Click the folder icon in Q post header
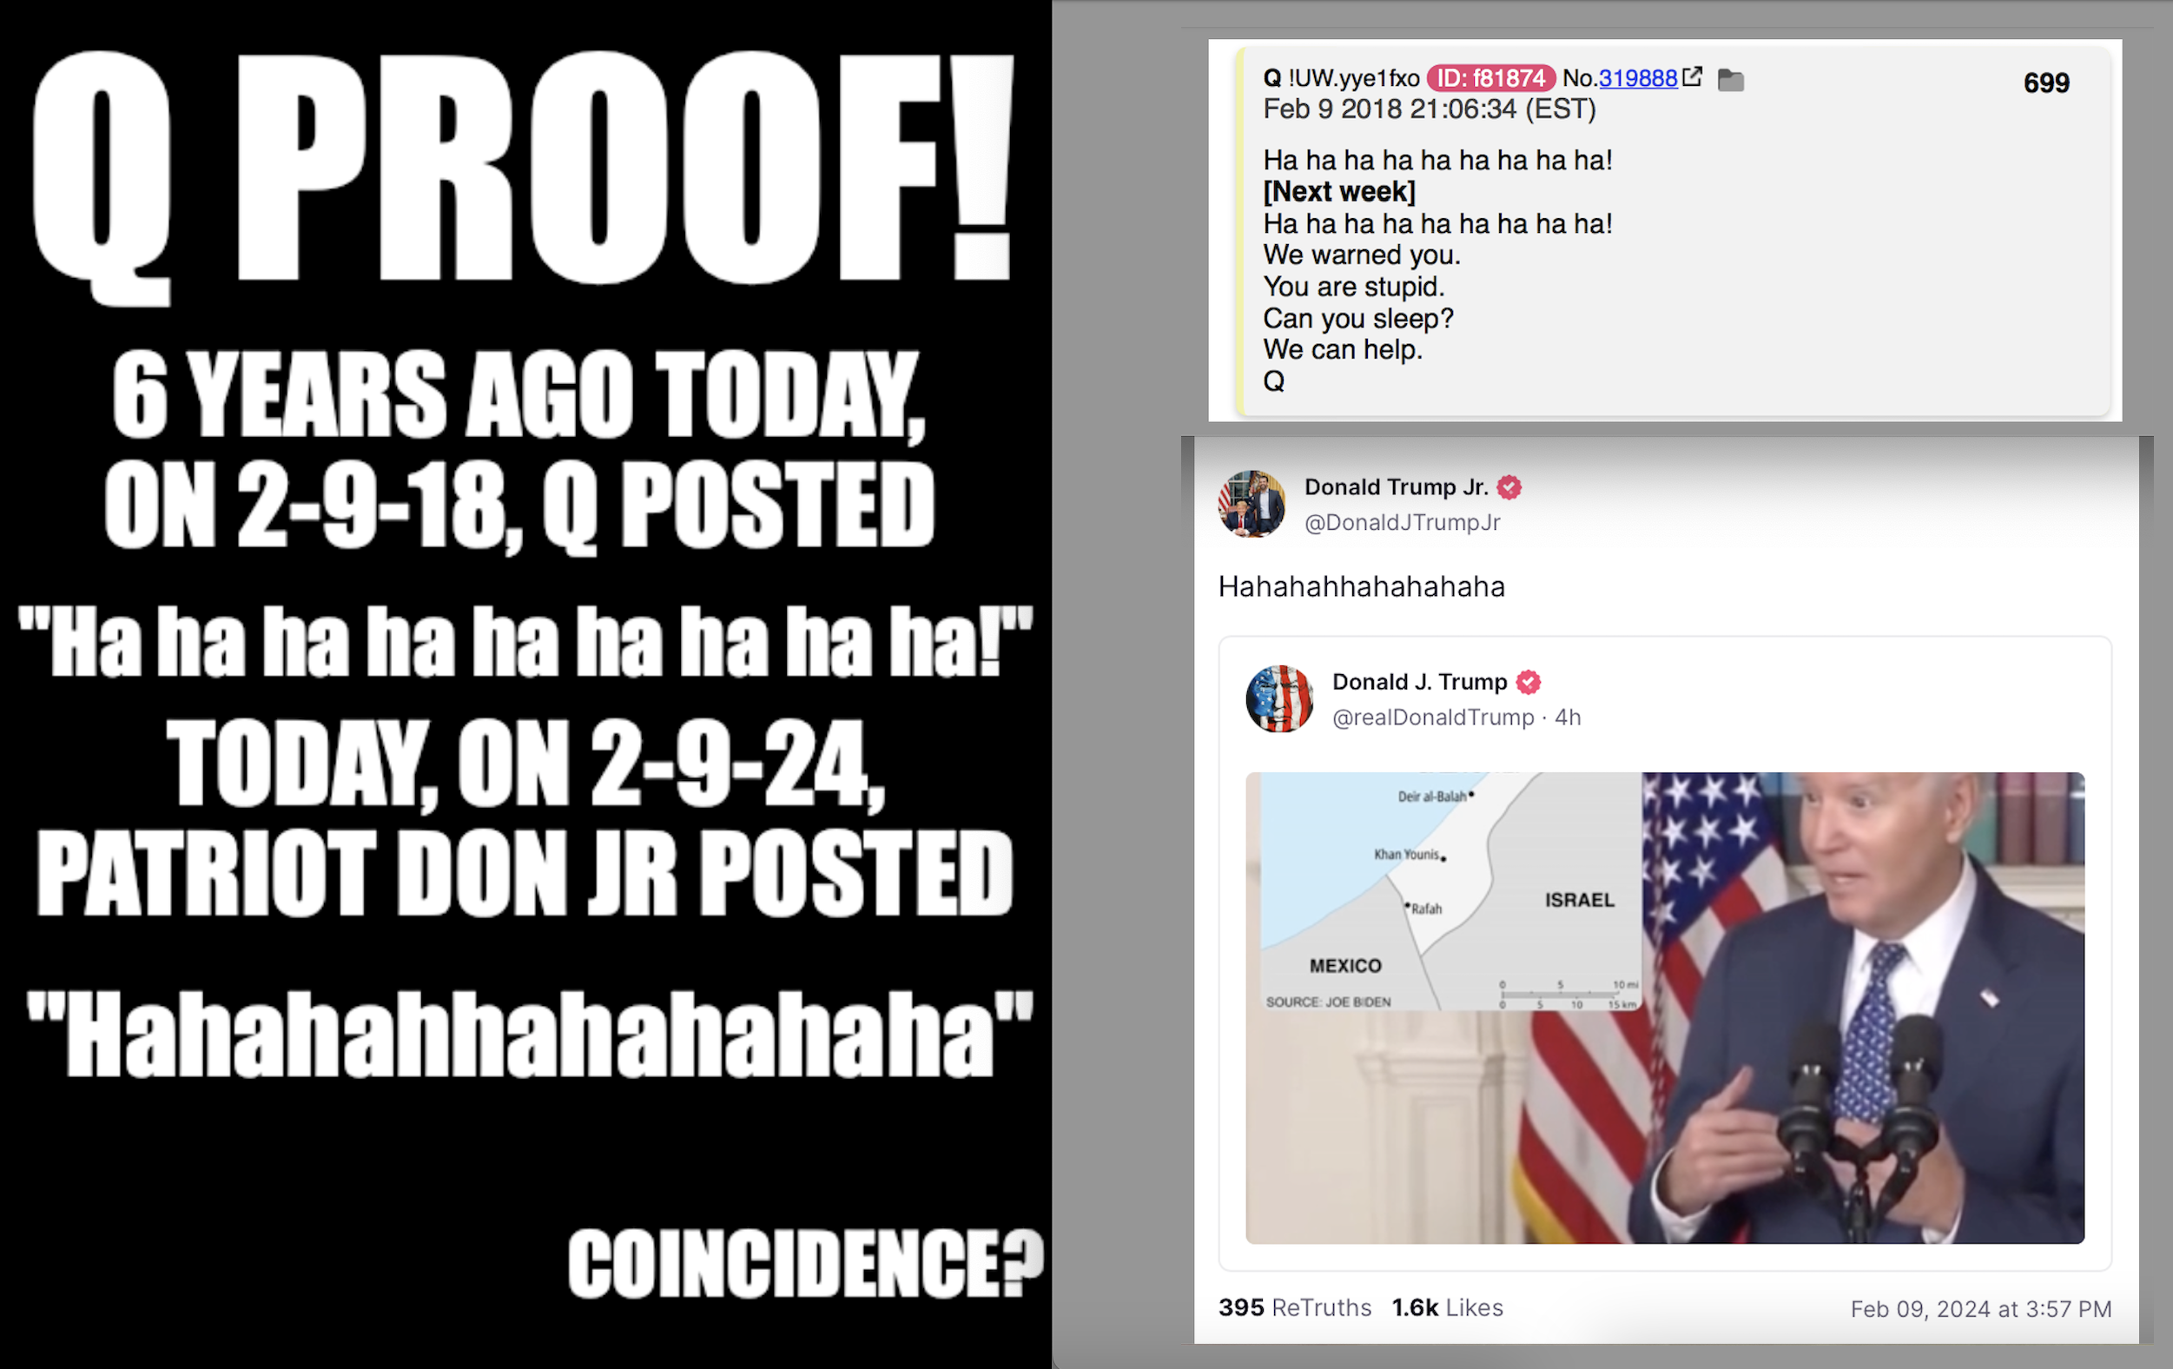 tap(1730, 80)
